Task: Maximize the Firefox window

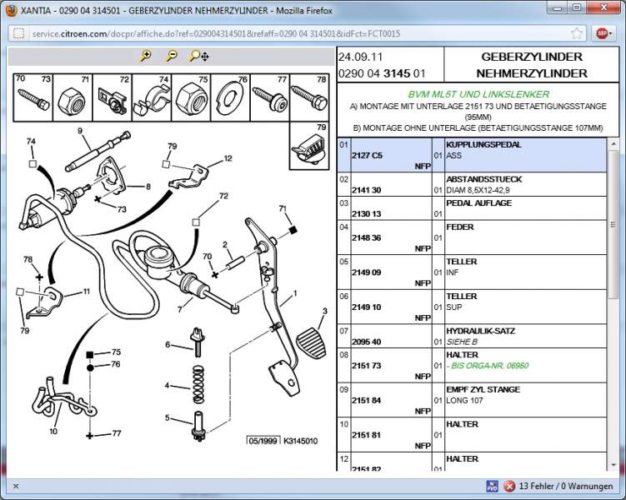Action: (x=577, y=7)
